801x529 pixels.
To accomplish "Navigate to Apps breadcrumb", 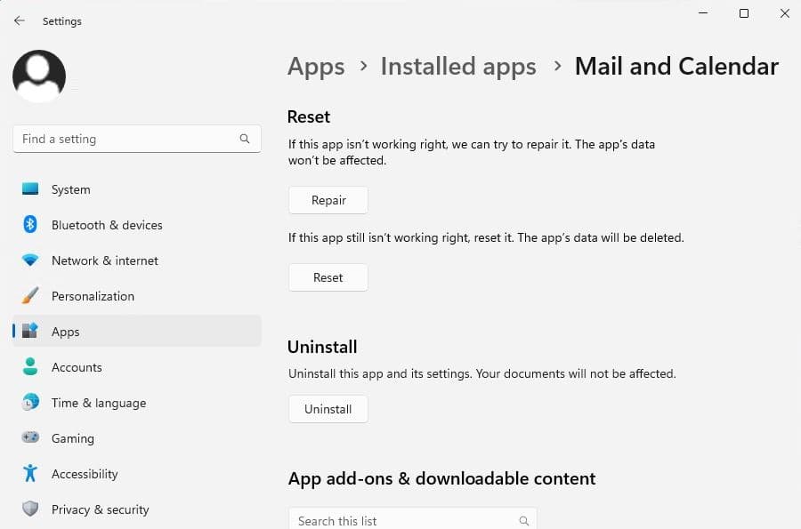I will coord(316,67).
